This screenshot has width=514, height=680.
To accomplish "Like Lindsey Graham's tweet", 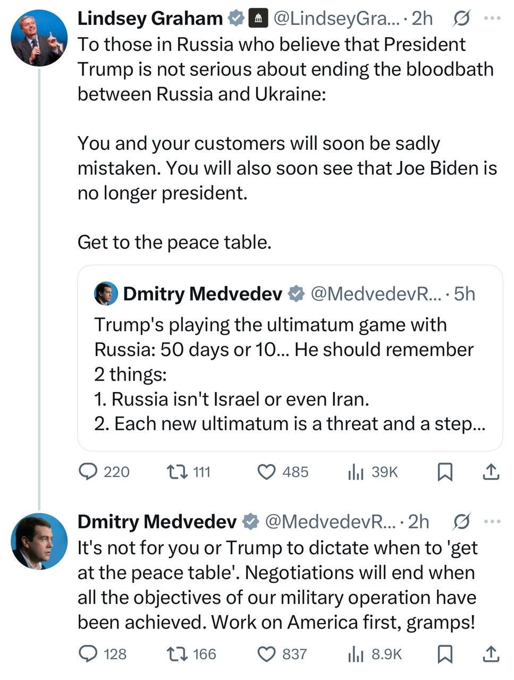I will (x=266, y=472).
